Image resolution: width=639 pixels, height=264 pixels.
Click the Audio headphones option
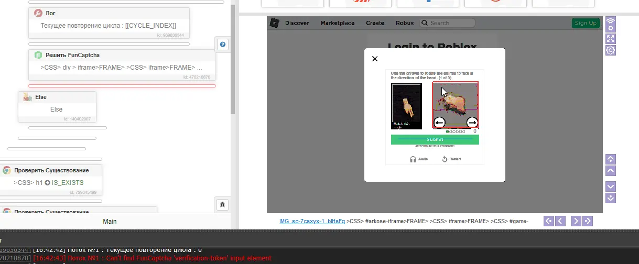[419, 159]
